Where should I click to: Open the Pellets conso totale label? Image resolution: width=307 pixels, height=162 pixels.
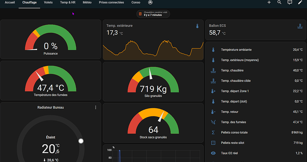pyautogui.click(x=234, y=133)
